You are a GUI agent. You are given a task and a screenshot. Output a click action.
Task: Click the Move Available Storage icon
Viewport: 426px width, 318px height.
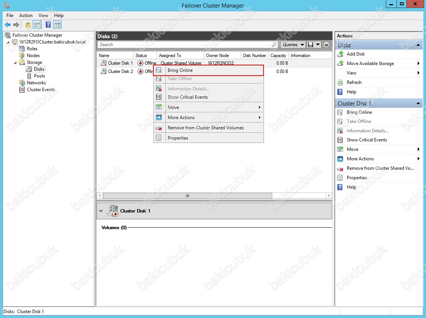[x=340, y=64]
